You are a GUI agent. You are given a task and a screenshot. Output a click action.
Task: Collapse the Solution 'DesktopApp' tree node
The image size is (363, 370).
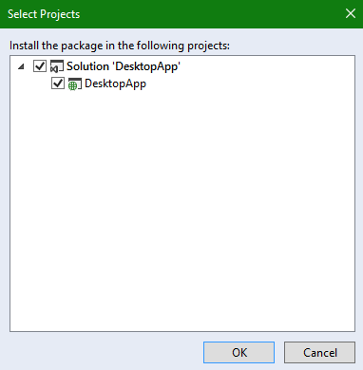[21, 66]
